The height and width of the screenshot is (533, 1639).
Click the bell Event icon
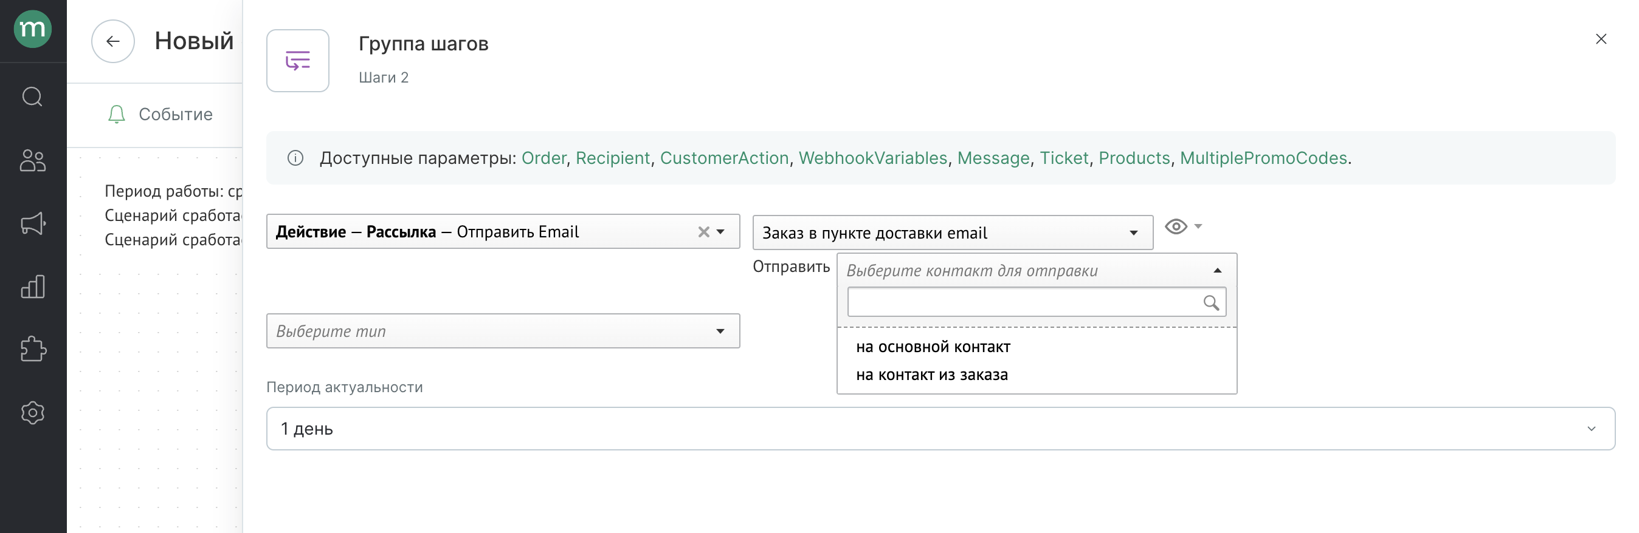[x=117, y=114]
